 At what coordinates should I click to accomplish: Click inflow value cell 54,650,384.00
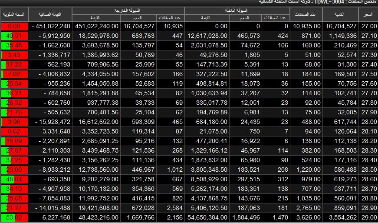[x=207, y=217]
